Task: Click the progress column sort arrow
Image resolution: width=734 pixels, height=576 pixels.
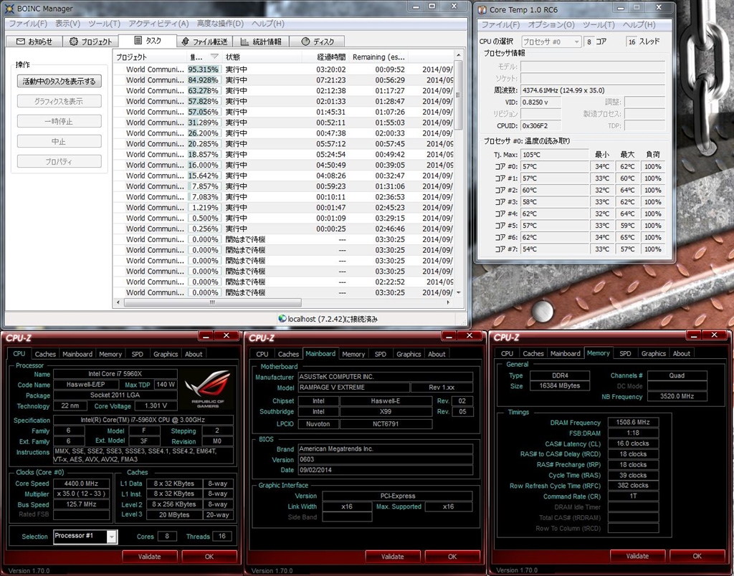Action: pos(214,57)
